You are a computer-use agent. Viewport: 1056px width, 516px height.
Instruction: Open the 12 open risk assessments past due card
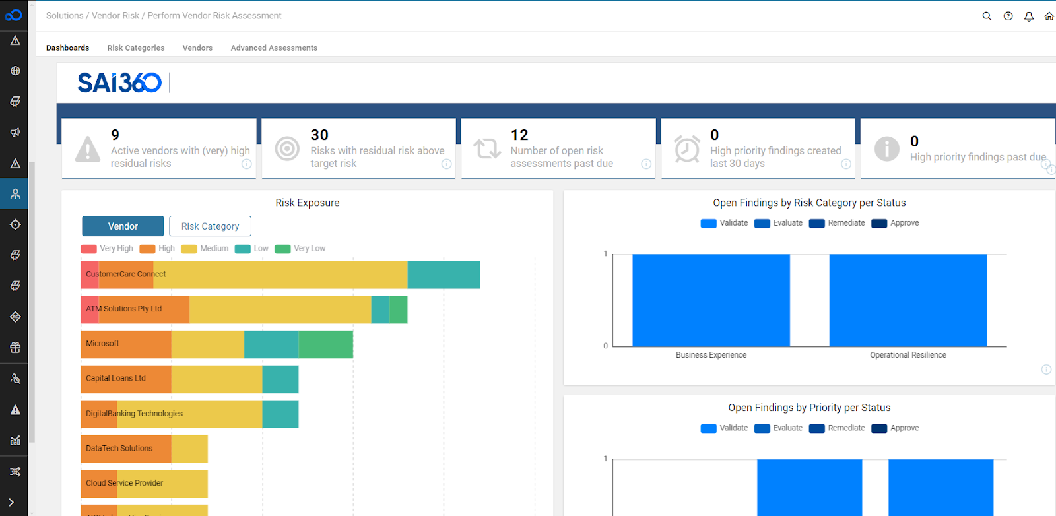point(558,148)
